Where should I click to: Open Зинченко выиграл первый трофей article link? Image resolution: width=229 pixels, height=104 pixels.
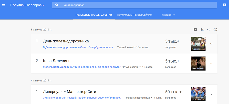click(x=82, y=98)
